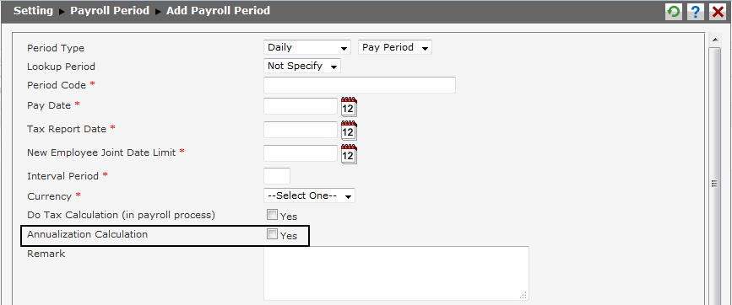
Task: Enable Do Tax Calculation checkbox
Action: (x=272, y=215)
